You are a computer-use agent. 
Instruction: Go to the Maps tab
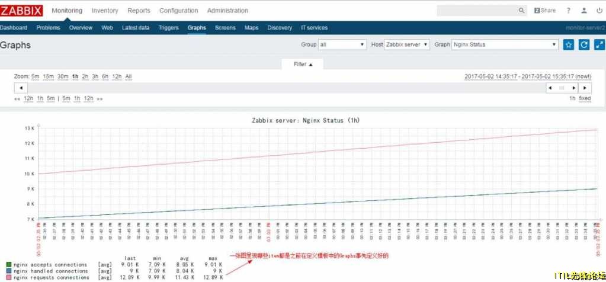[251, 28]
